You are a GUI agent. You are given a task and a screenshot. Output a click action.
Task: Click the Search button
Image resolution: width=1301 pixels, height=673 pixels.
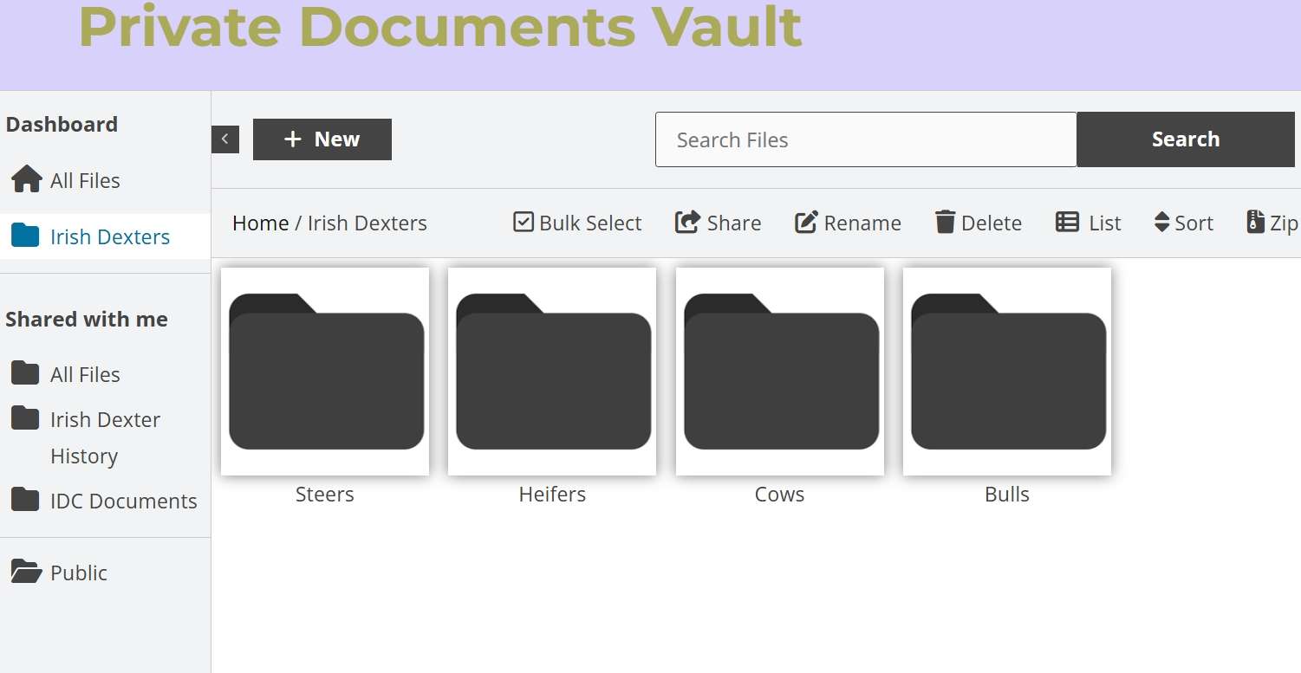1185,139
